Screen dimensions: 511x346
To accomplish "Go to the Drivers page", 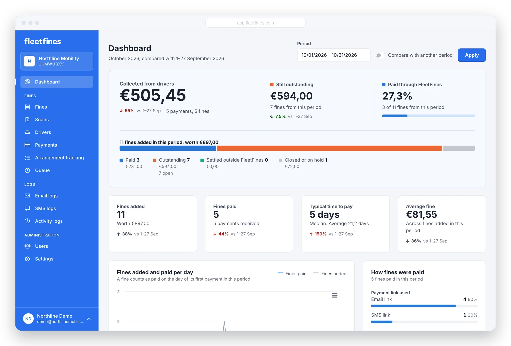I will point(57,132).
